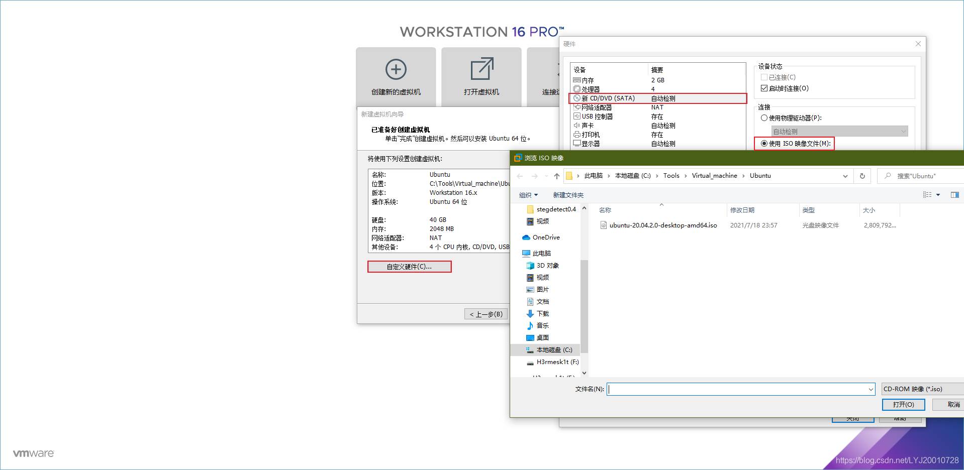Select the new CD/DVD (SATA) device

[x=658, y=98]
